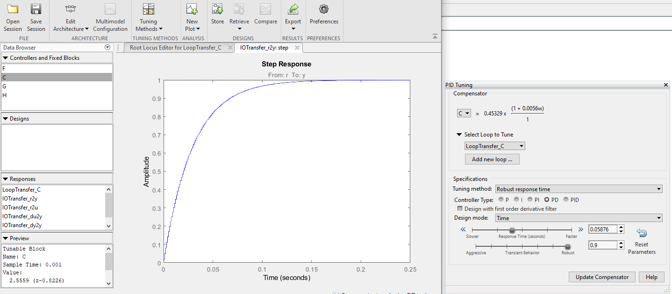This screenshot has height=294, width=672.
Task: Click the Help button
Action: 651,277
